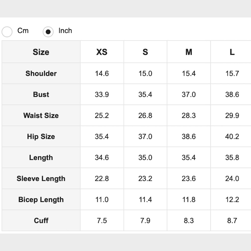Click the Length row label
251x251 pixels.
41,158
